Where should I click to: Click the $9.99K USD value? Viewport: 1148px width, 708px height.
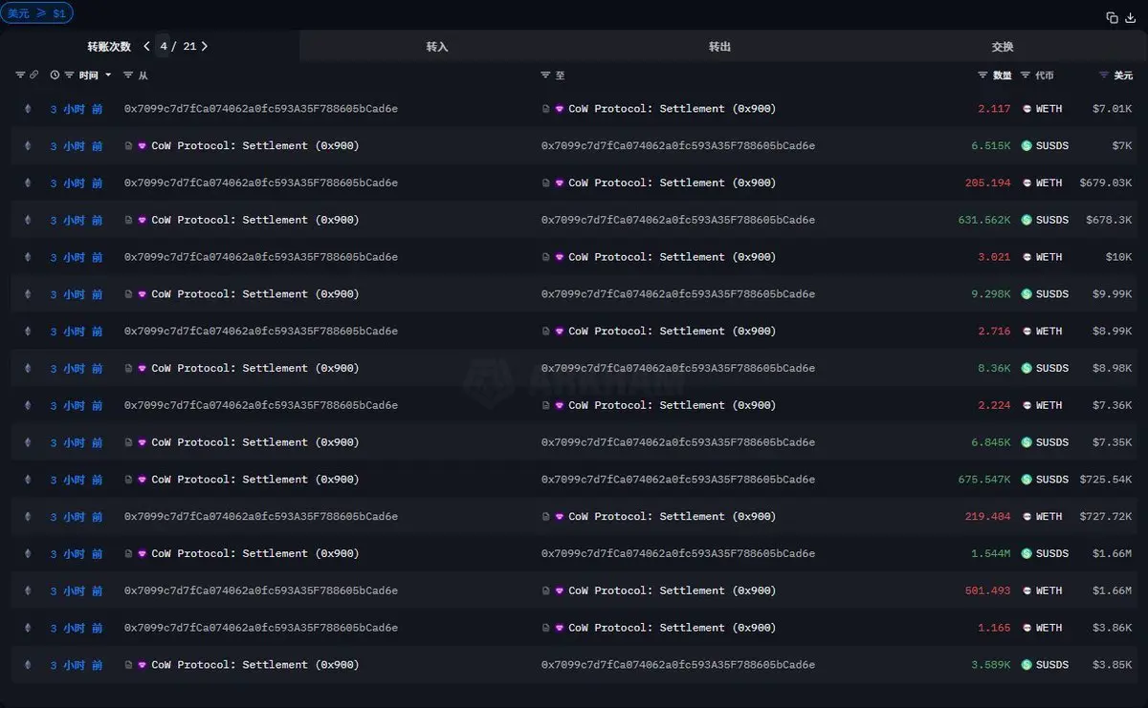click(1113, 294)
